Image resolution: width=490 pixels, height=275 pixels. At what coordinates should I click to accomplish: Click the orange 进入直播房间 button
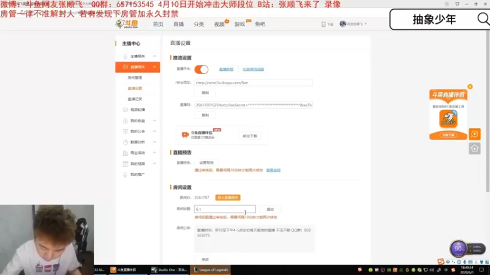point(227,197)
